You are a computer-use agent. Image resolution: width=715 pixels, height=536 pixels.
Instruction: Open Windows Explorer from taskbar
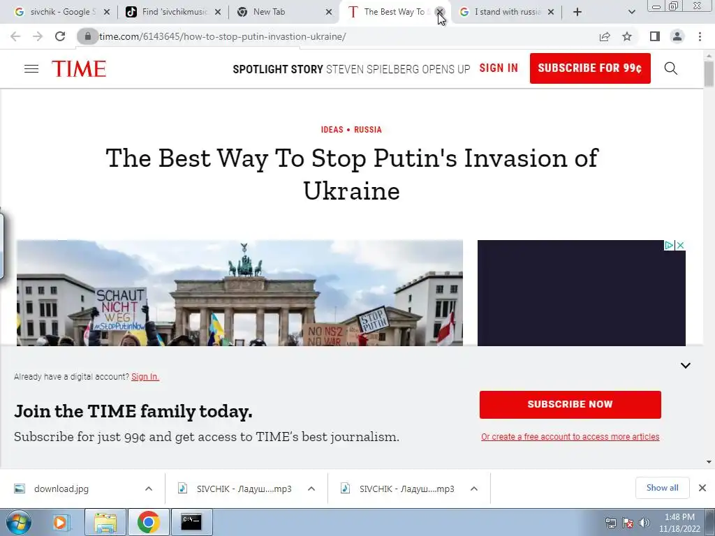point(105,522)
